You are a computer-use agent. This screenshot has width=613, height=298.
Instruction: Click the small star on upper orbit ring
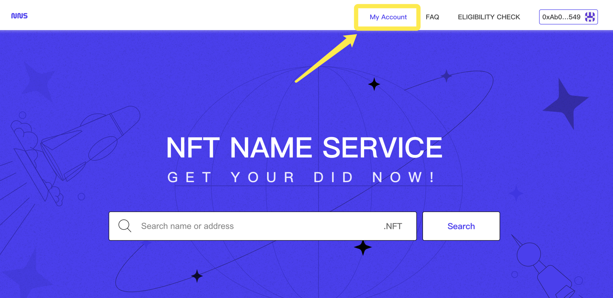[x=446, y=76]
